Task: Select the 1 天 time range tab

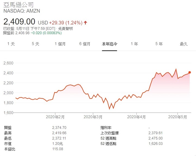Action: pos(11,44)
